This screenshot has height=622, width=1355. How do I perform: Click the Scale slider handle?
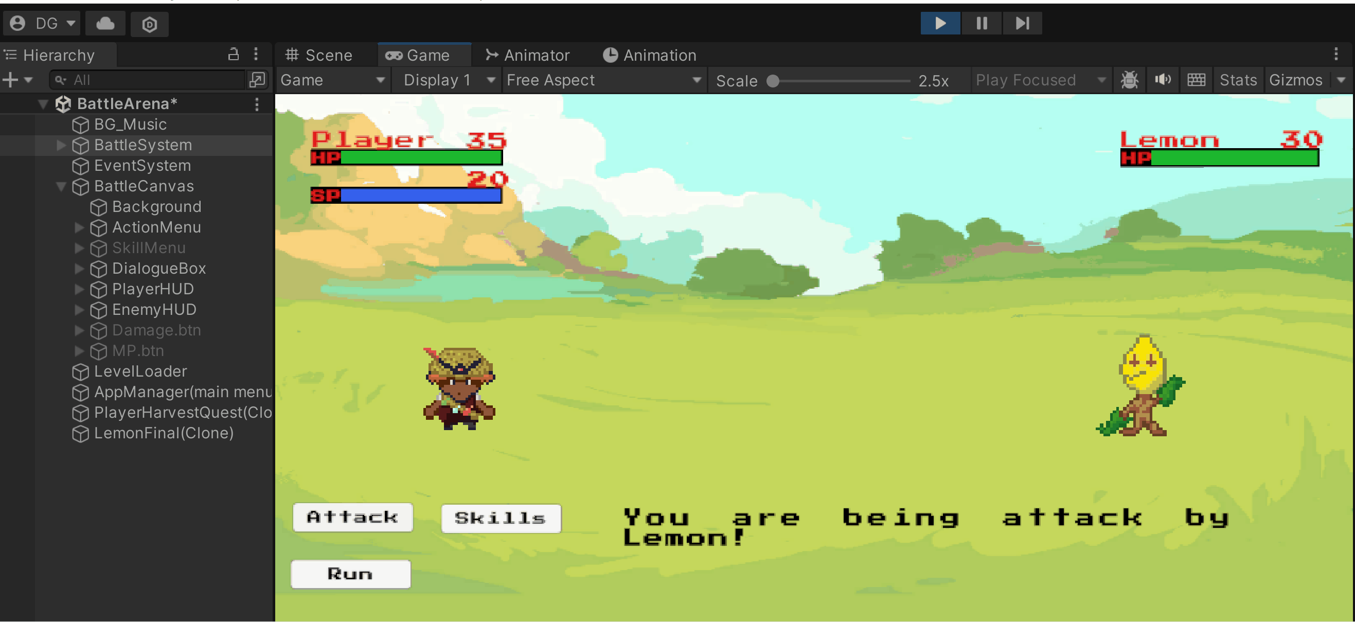point(772,81)
